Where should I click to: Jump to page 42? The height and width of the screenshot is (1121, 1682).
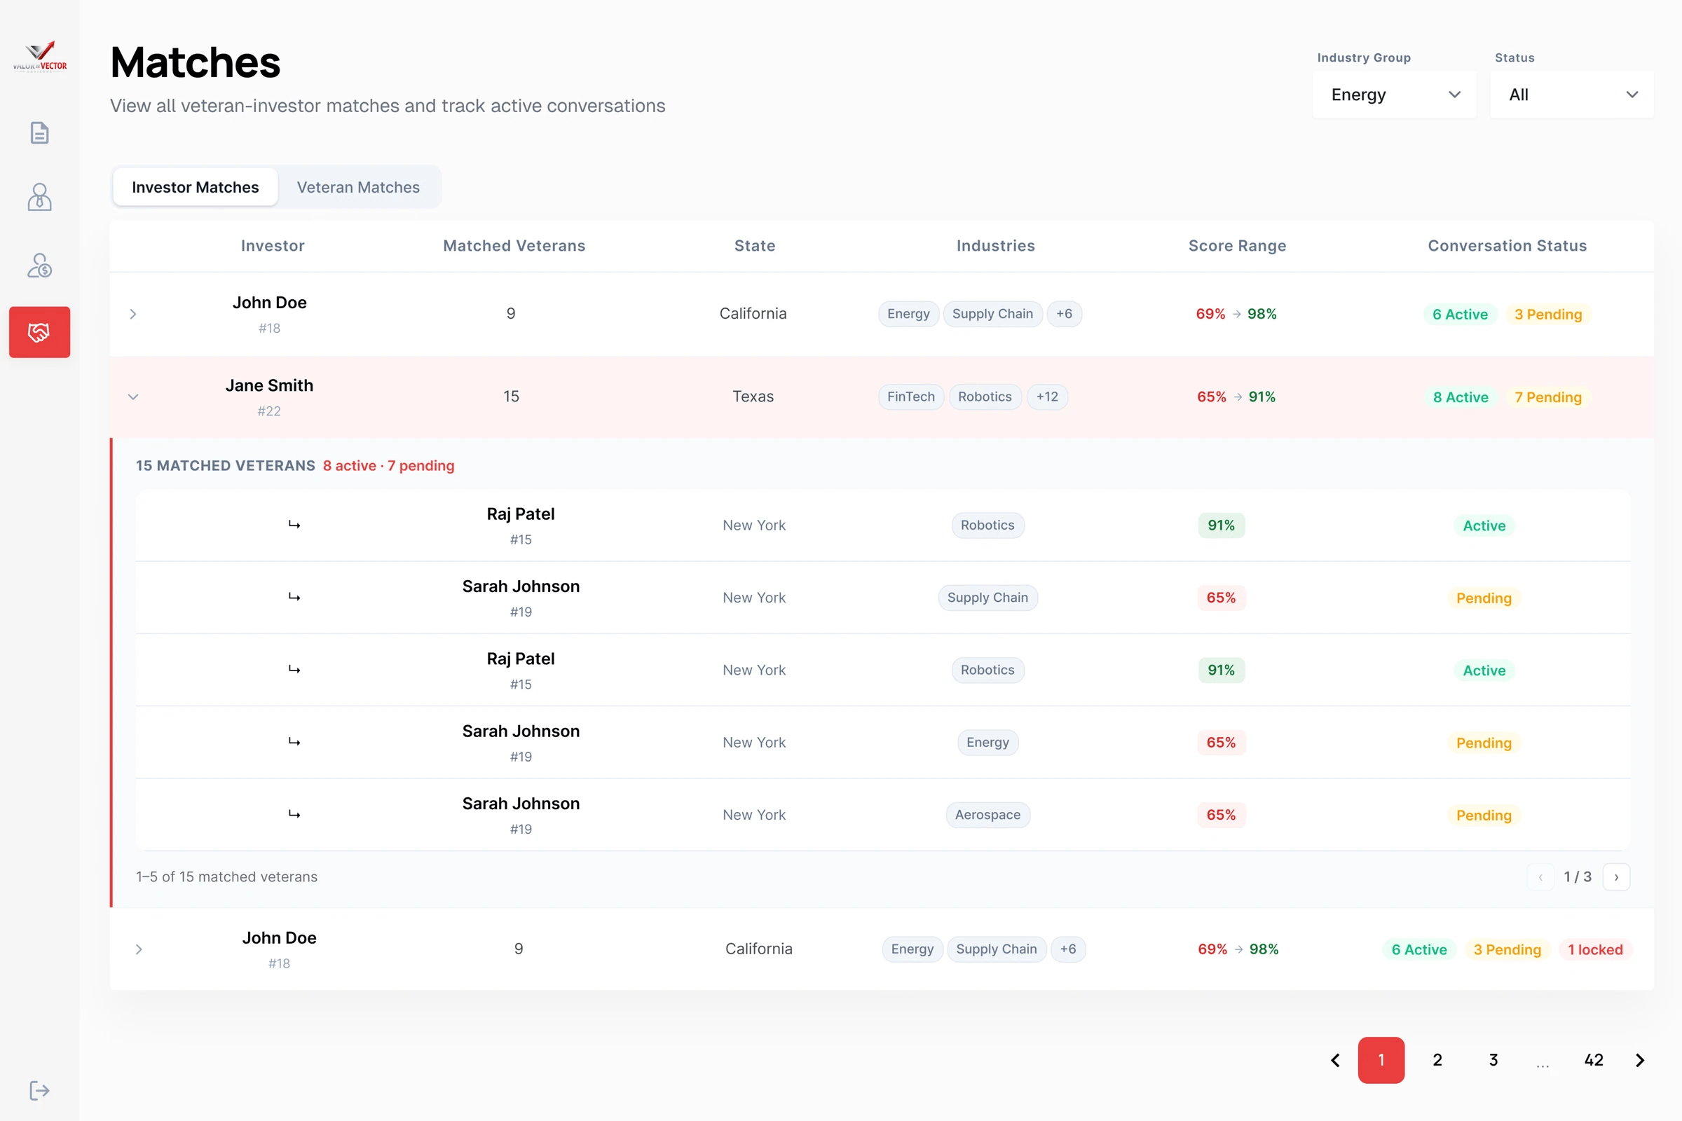click(x=1593, y=1060)
